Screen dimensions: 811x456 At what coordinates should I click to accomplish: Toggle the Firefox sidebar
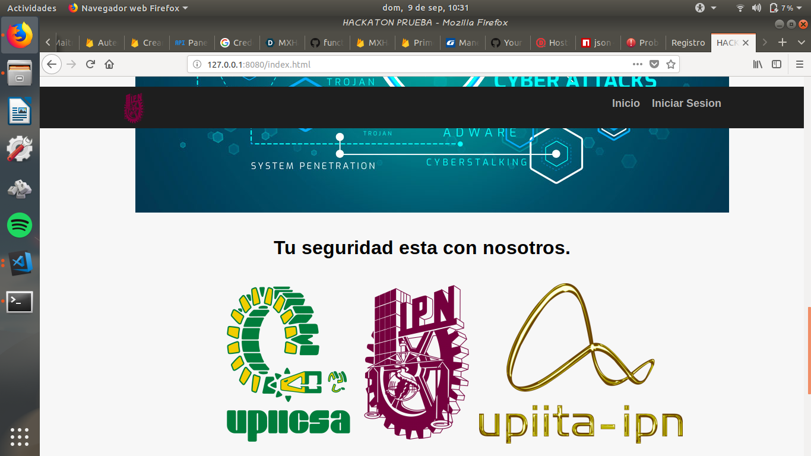tap(777, 64)
